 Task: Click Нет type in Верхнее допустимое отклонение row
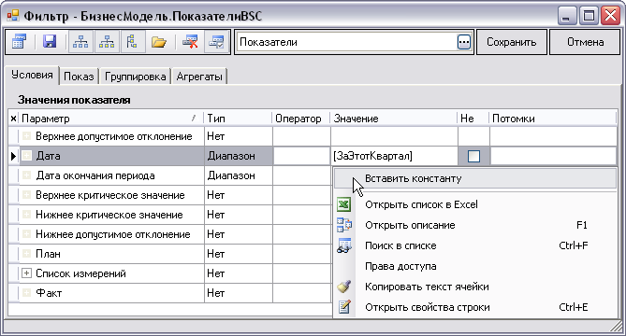[239, 136]
